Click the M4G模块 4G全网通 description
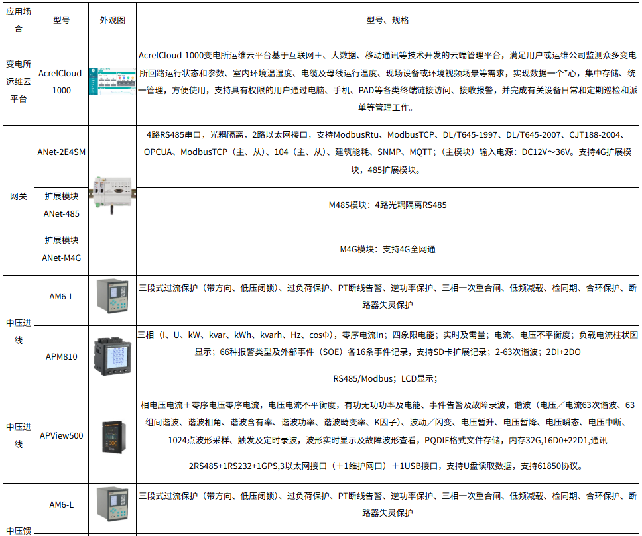Screen dimensions: 642x536 [387, 250]
